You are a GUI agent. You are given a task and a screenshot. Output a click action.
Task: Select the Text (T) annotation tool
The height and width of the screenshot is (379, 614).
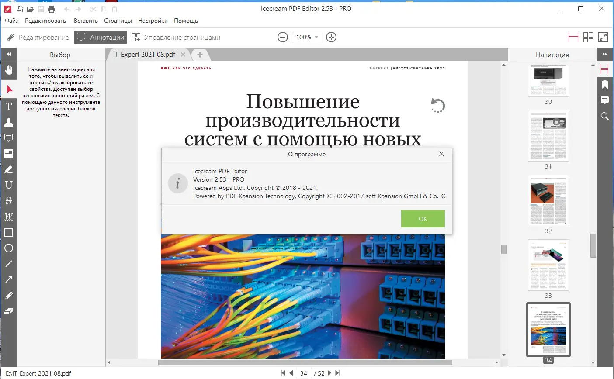pos(9,107)
